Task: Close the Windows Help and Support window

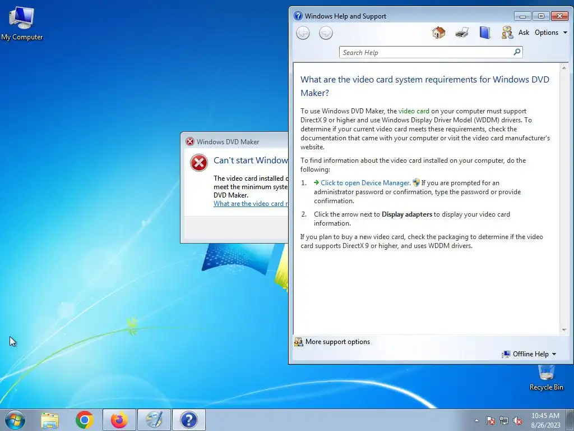Action: [559, 16]
